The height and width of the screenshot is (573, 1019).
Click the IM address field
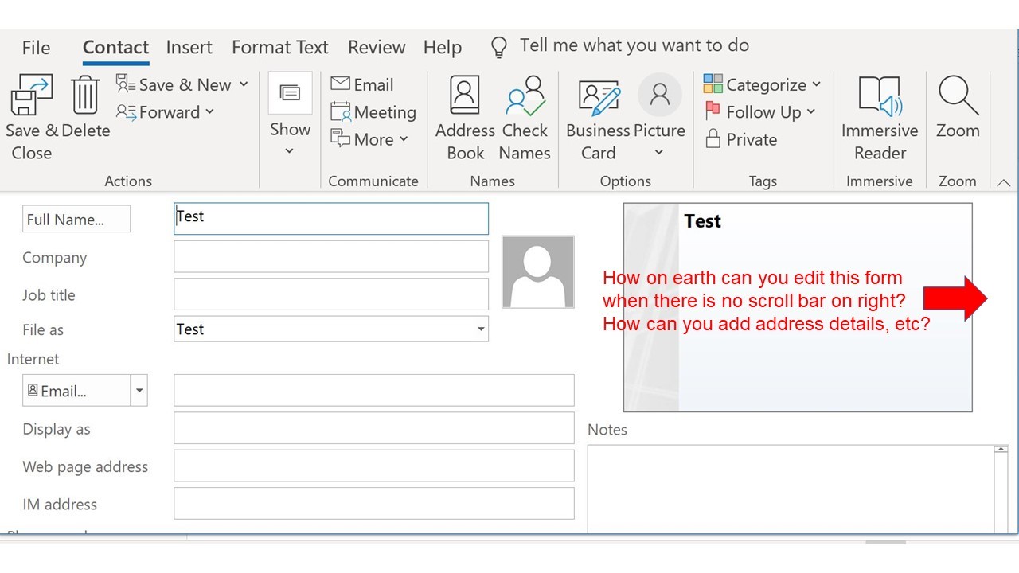tap(374, 504)
